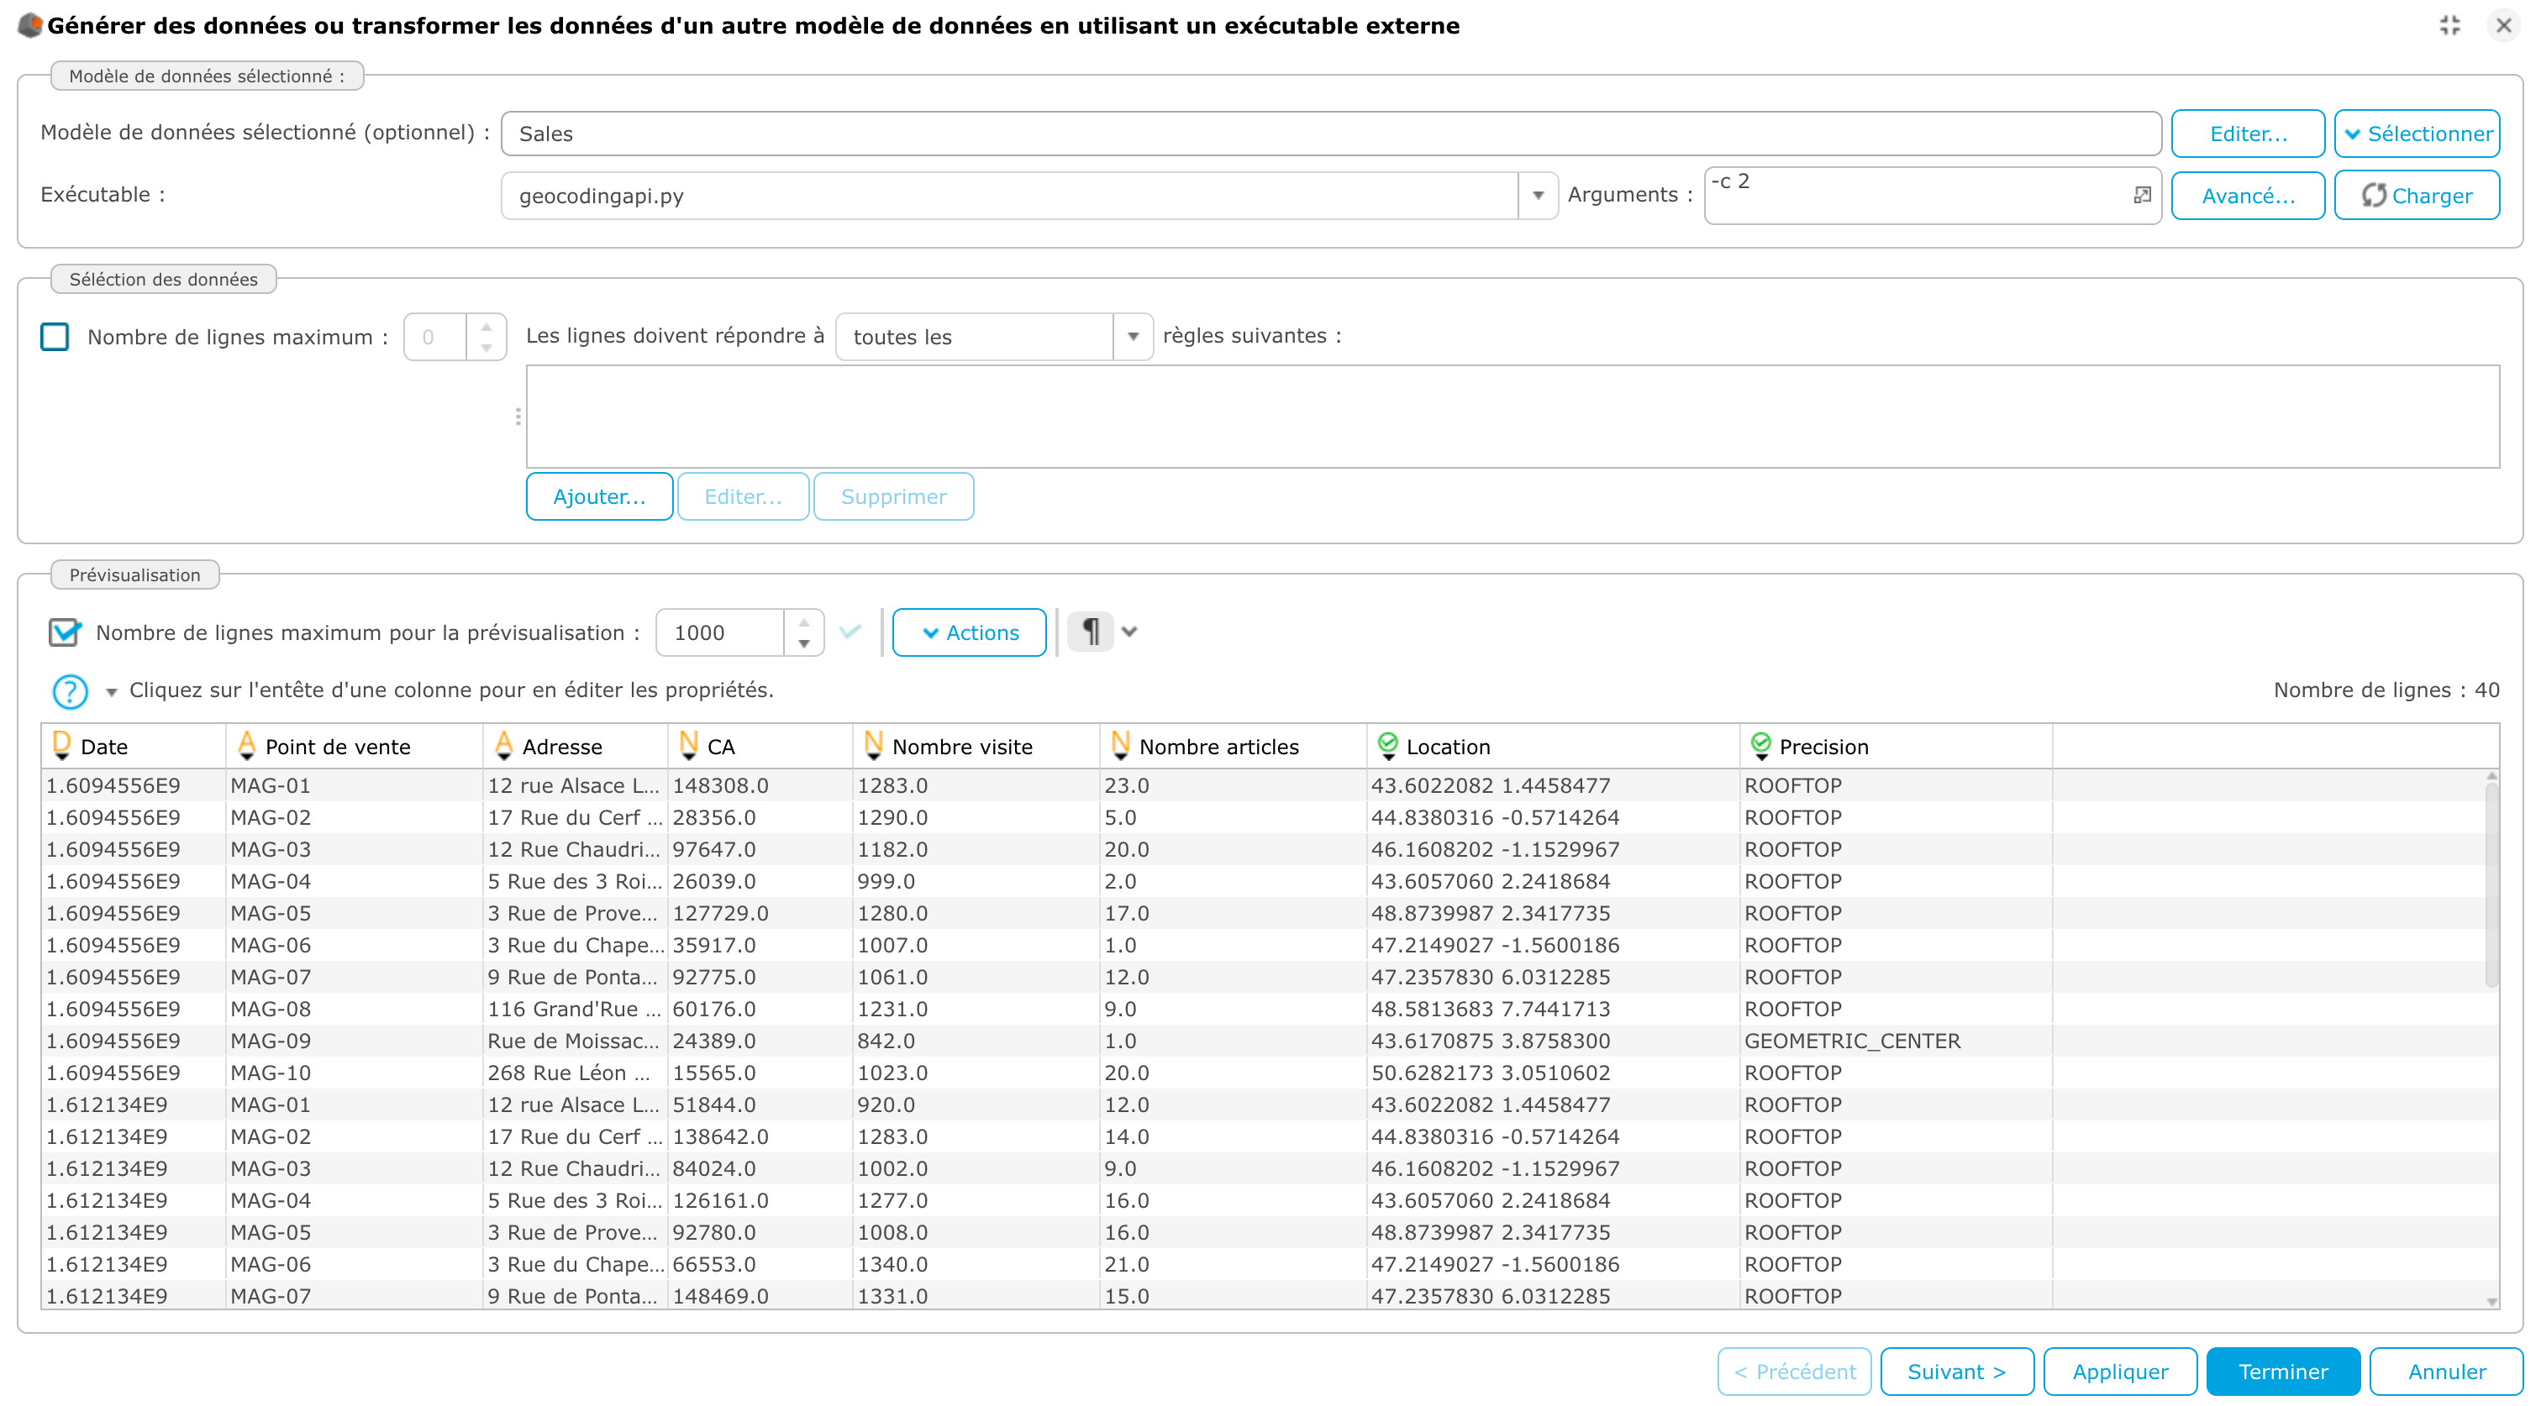This screenshot has width=2541, height=1406.
Task: Click the rules panel splitter handle
Action: point(518,416)
